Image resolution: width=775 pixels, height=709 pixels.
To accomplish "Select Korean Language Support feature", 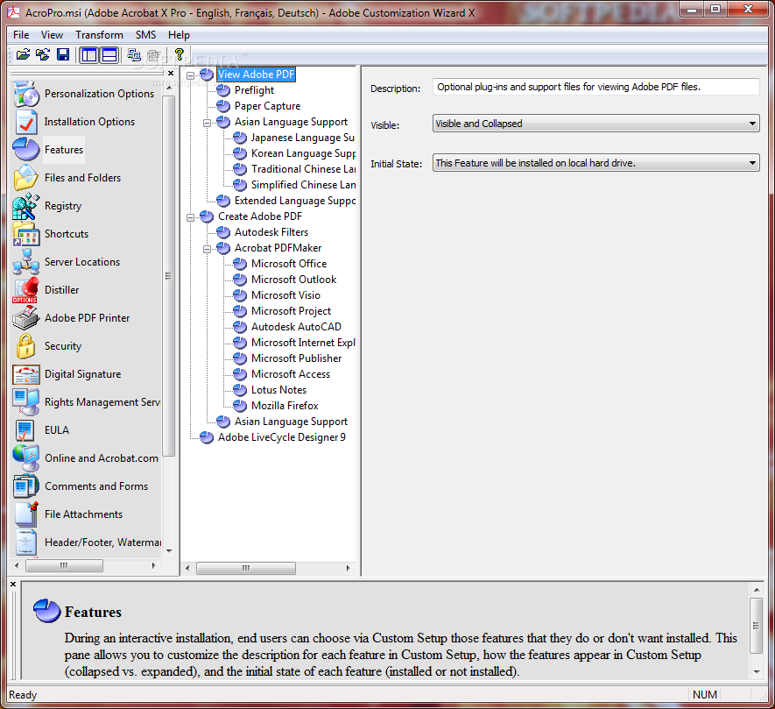I will pyautogui.click(x=303, y=153).
